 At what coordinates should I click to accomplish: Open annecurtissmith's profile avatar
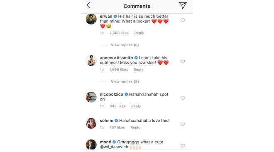pyautogui.click(x=91, y=60)
